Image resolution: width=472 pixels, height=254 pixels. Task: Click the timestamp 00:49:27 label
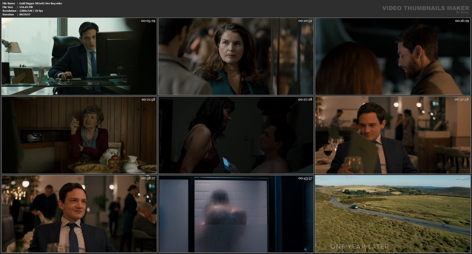coord(462,179)
